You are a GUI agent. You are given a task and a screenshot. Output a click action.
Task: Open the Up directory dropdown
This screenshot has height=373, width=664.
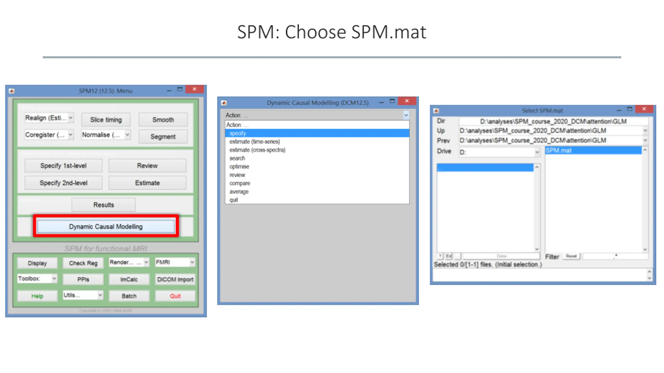553,131
